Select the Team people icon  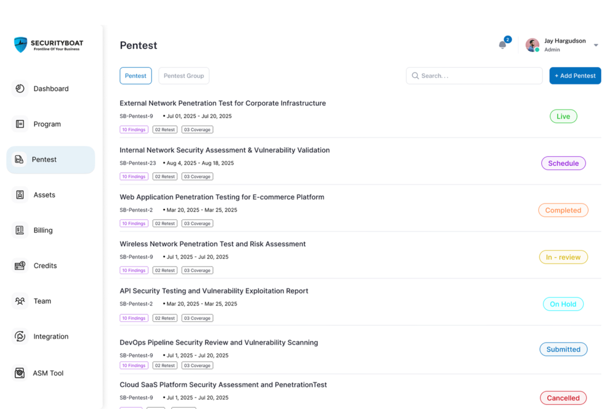coord(20,301)
